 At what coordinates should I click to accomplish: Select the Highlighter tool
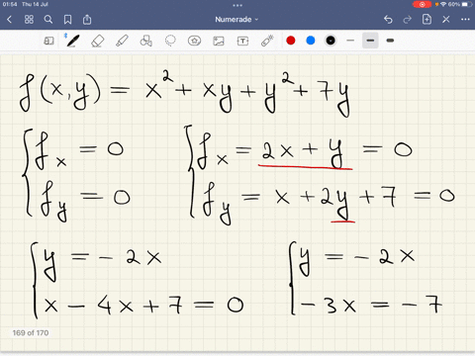122,41
